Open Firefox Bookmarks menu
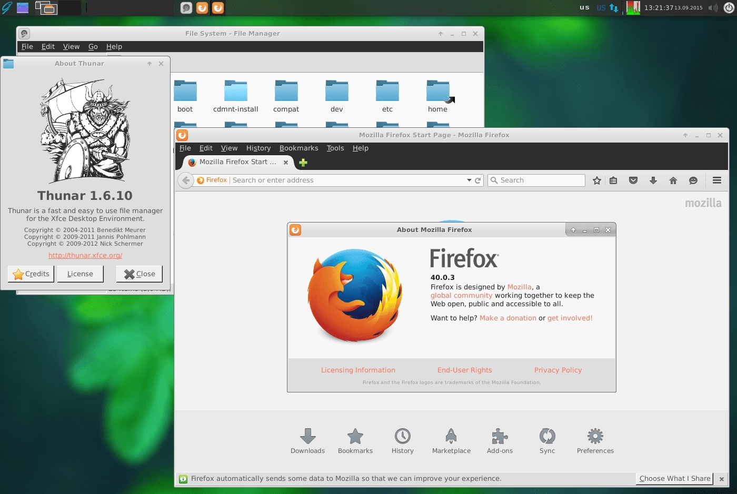 click(x=299, y=148)
